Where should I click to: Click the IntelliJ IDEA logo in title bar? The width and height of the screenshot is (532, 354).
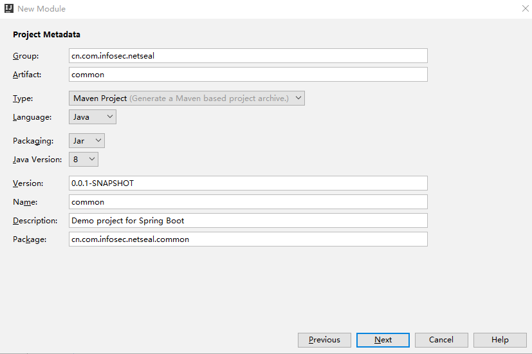(x=9, y=8)
